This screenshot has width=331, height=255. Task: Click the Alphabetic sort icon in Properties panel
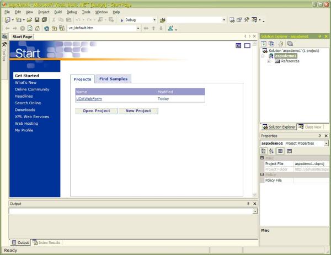click(x=271, y=151)
